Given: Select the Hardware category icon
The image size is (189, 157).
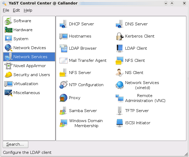Looking at the screenshot, I should pos(8,30).
